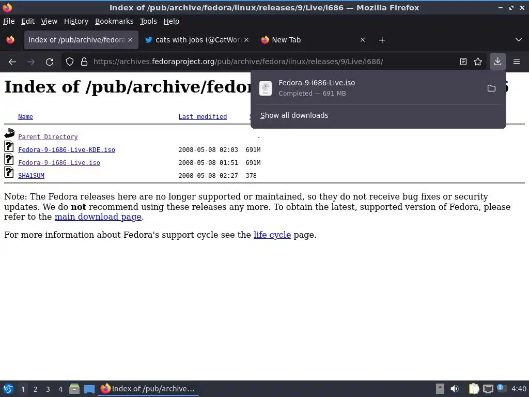This screenshot has width=529, height=397.
Task: Open the Help menu
Action: (172, 21)
